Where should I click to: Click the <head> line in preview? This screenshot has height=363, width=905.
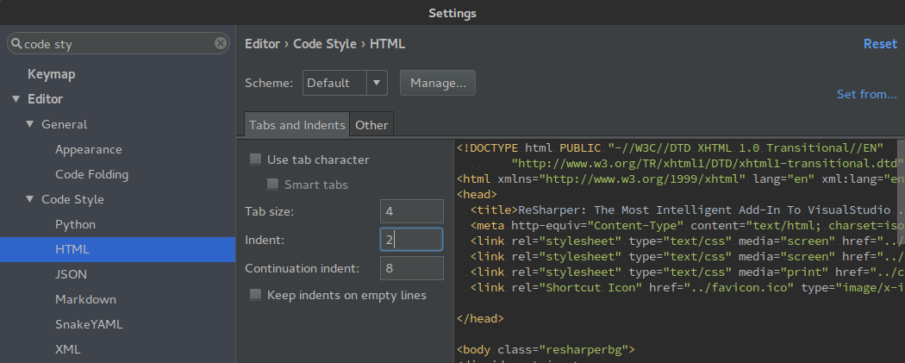click(477, 195)
